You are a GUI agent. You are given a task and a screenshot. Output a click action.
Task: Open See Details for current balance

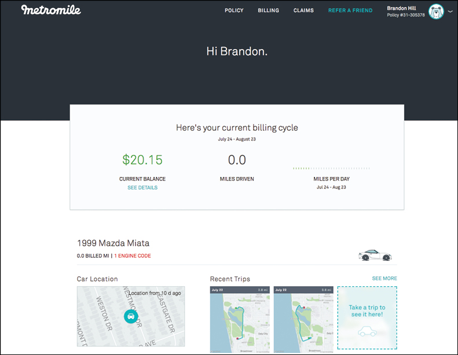tap(142, 187)
